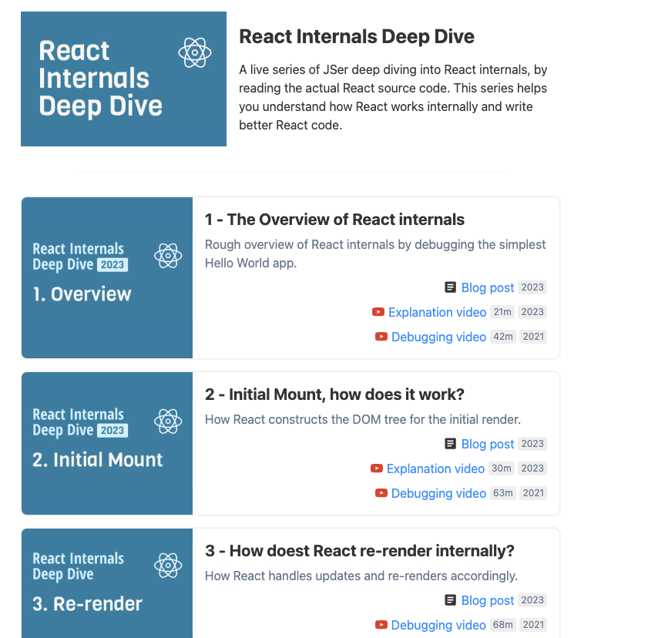Click React atom logo on Re-render thumbnail
Image resolution: width=648 pixels, height=638 pixels.
tap(168, 566)
